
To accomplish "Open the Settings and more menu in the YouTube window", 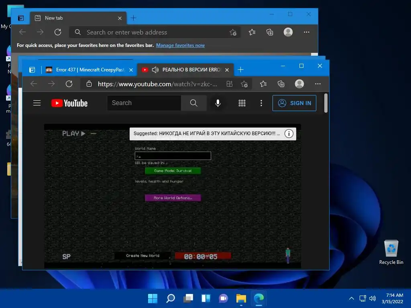I will [x=318, y=84].
